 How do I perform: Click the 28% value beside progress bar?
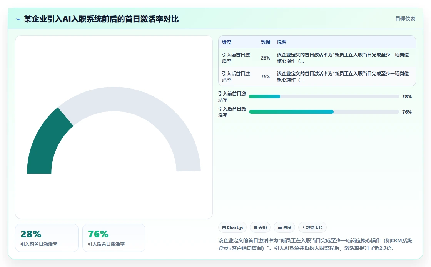(407, 96)
